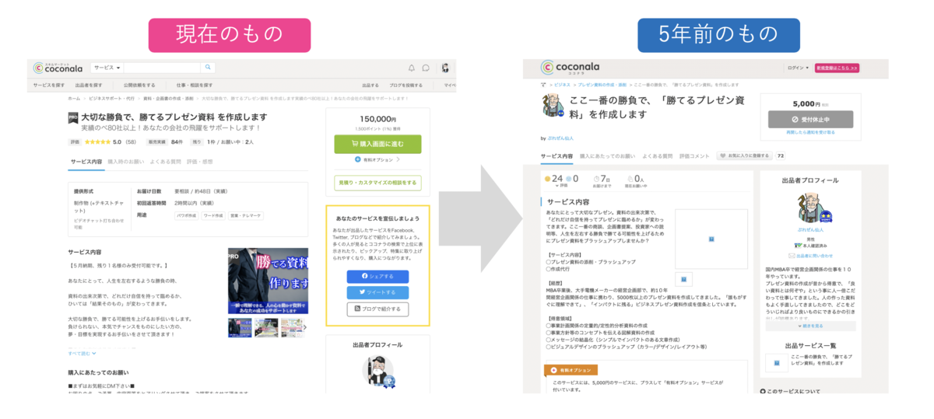This screenshot has height=419, width=934.
Task: Click 再開したら通知を受け取る link
Action: pyautogui.click(x=810, y=133)
